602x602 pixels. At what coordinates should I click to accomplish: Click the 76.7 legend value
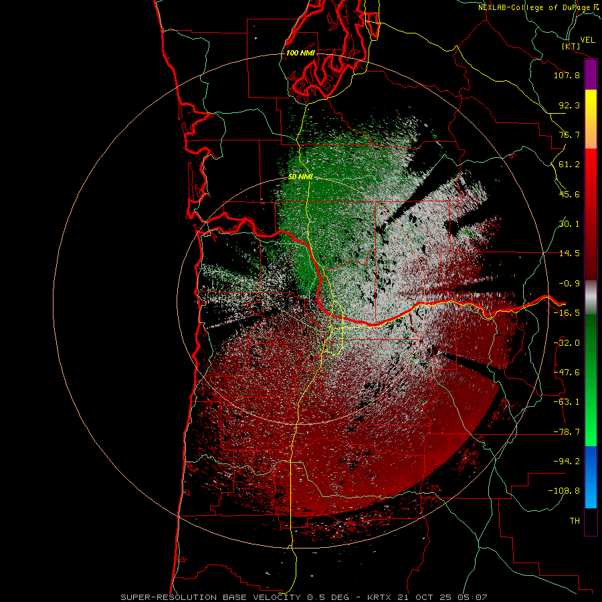(569, 134)
